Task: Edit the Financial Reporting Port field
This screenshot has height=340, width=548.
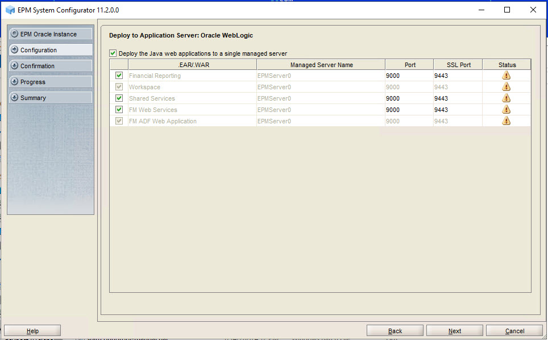Action: [x=409, y=76]
